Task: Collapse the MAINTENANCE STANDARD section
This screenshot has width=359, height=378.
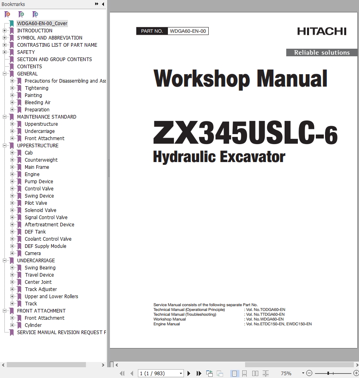Action: pos(4,117)
